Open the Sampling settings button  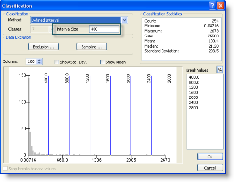92,47
